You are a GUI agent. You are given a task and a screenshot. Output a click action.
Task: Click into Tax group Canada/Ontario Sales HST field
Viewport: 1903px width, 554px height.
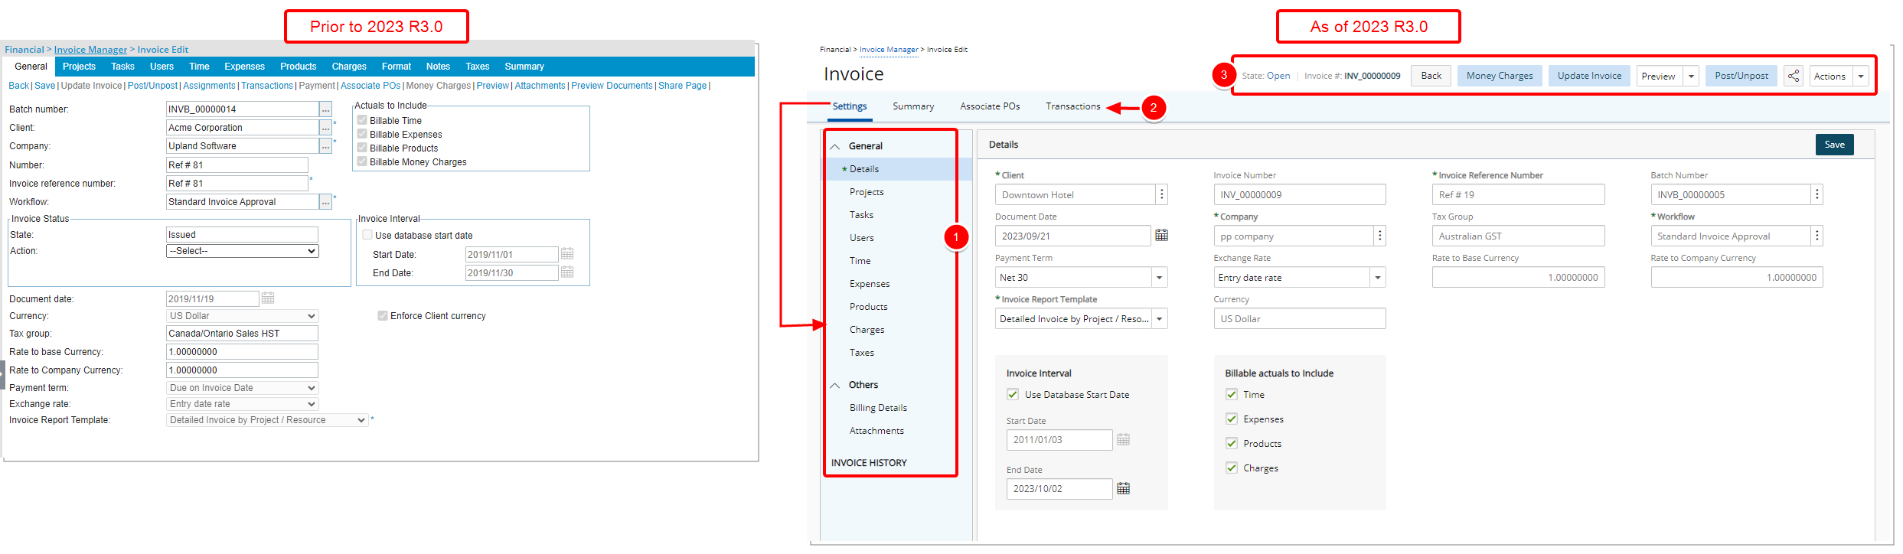point(242,334)
